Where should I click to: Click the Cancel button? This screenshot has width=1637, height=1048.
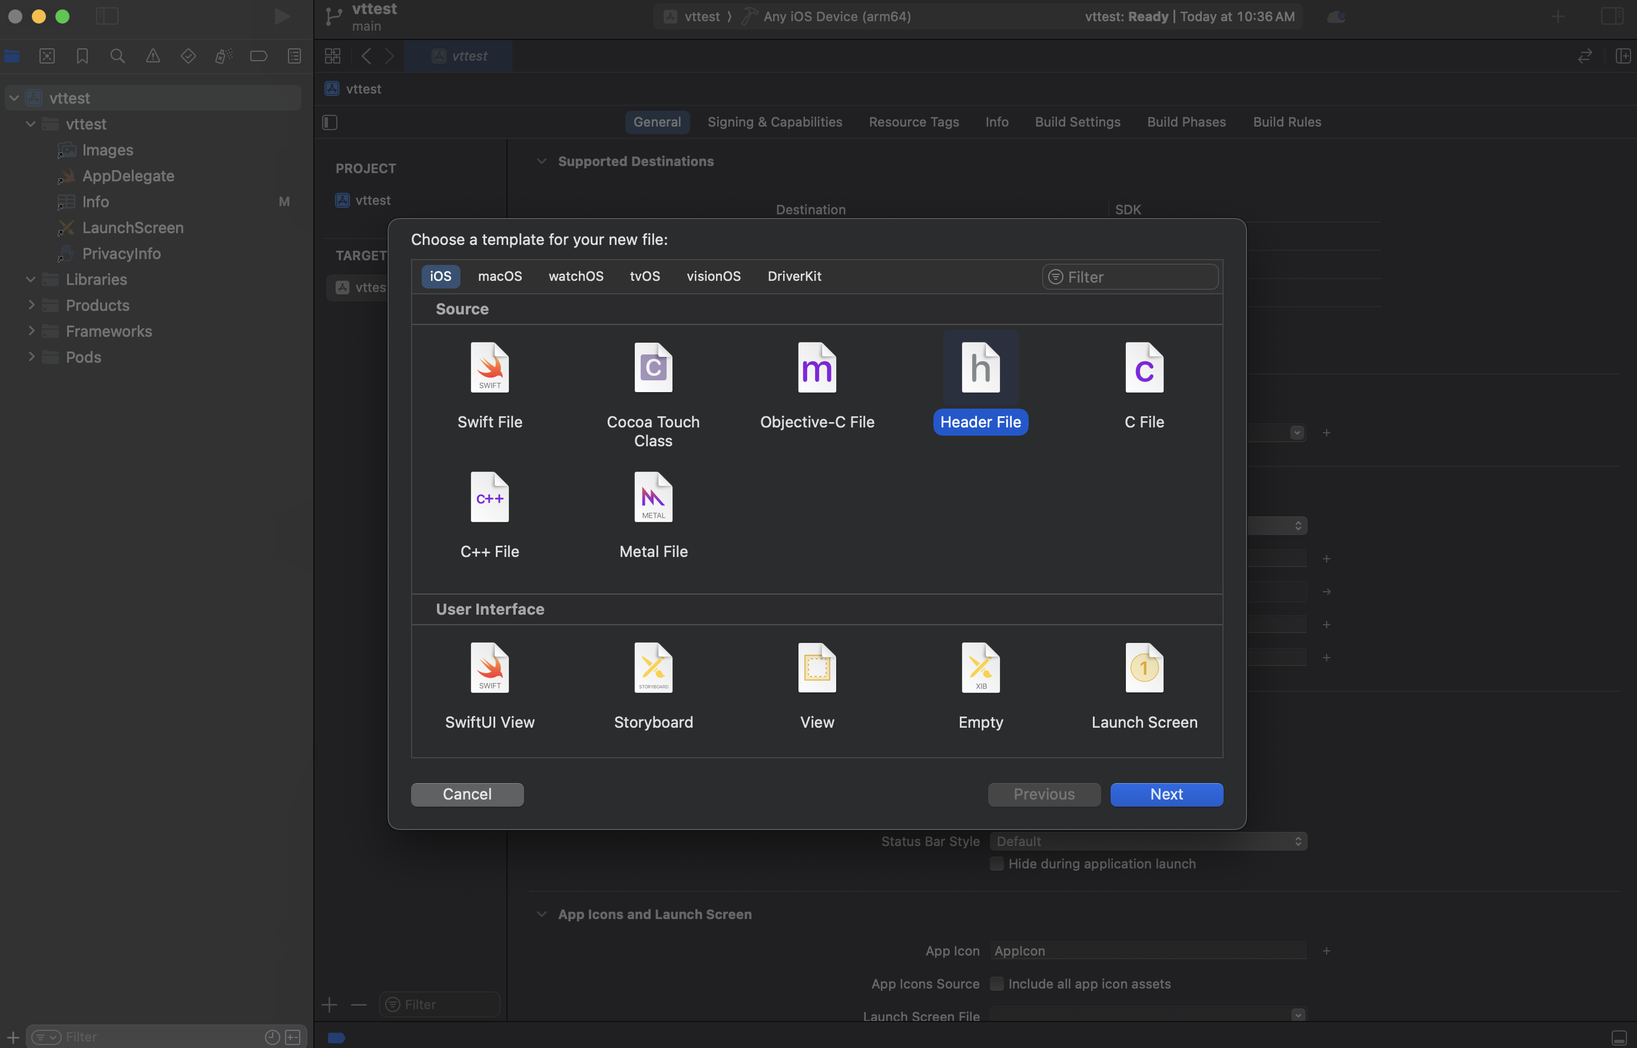467,794
